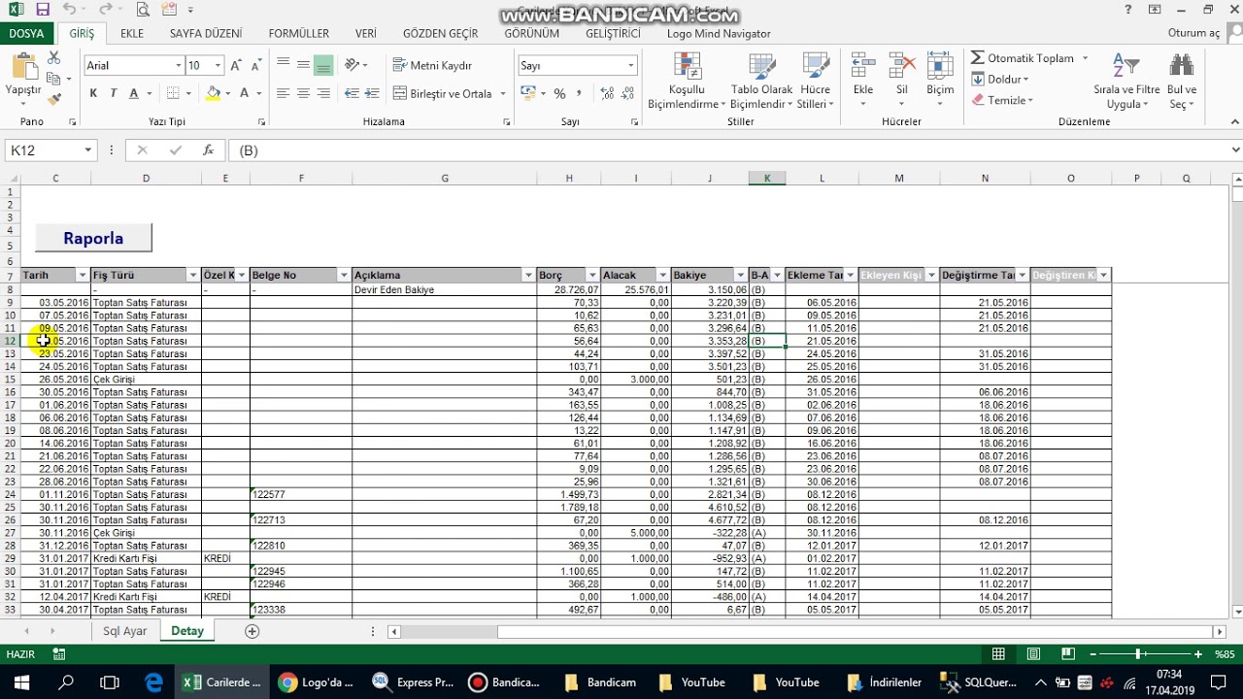1243x699 pixels.
Task: Click the insert function fx icon
Action: click(x=208, y=150)
